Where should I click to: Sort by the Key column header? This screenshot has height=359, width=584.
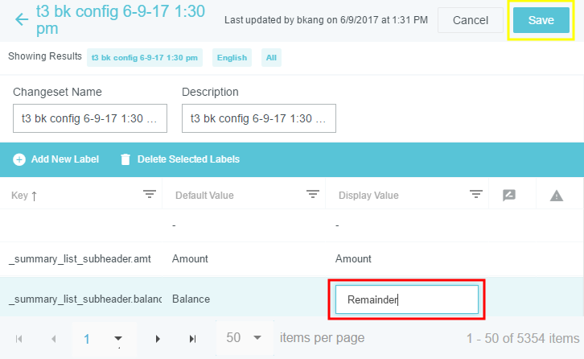24,196
